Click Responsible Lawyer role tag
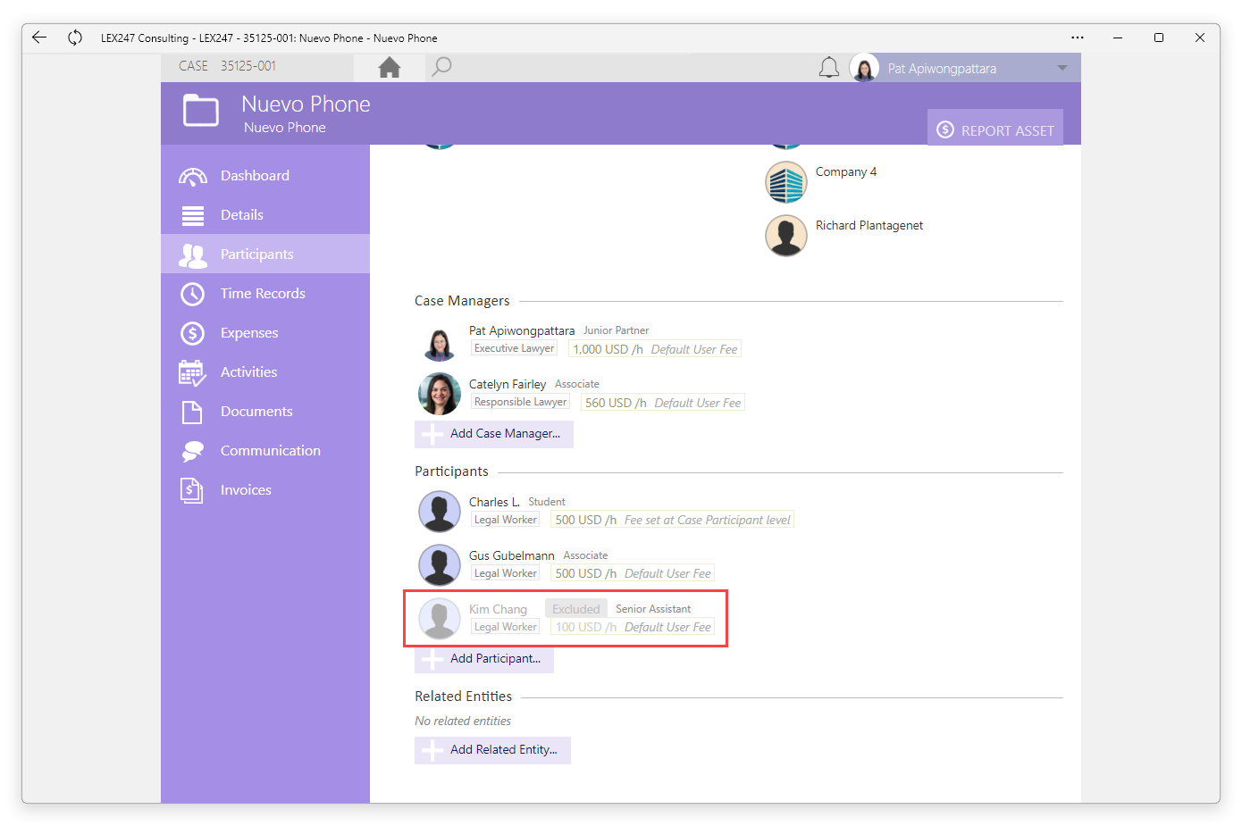The height and width of the screenshot is (826, 1242). [x=520, y=402]
